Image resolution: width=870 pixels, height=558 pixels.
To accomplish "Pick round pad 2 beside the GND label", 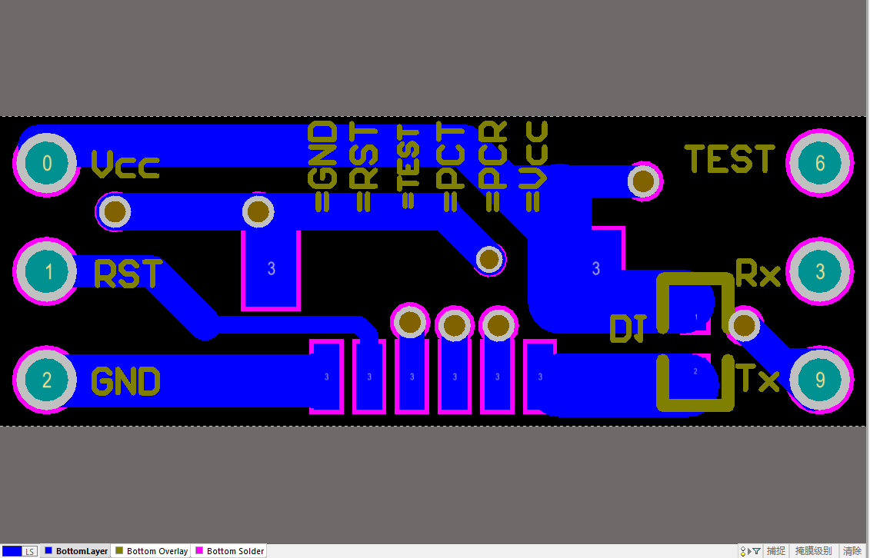I will click(x=47, y=380).
